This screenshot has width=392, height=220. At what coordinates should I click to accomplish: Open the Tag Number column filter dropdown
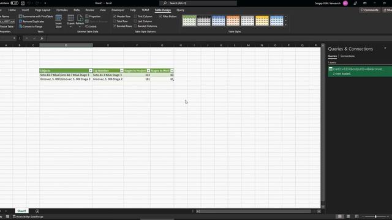(x=122, y=71)
